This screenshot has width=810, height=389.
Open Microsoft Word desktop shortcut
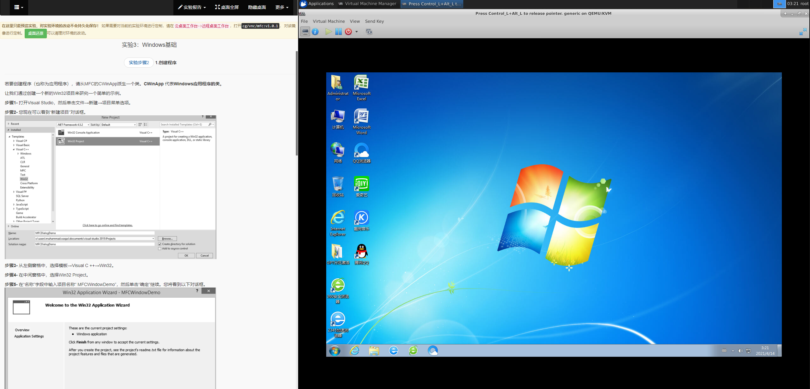[x=361, y=122]
